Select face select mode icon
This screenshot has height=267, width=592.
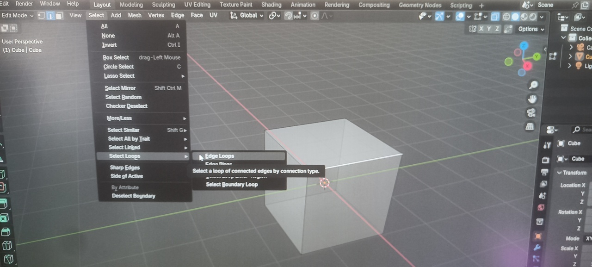pos(60,16)
